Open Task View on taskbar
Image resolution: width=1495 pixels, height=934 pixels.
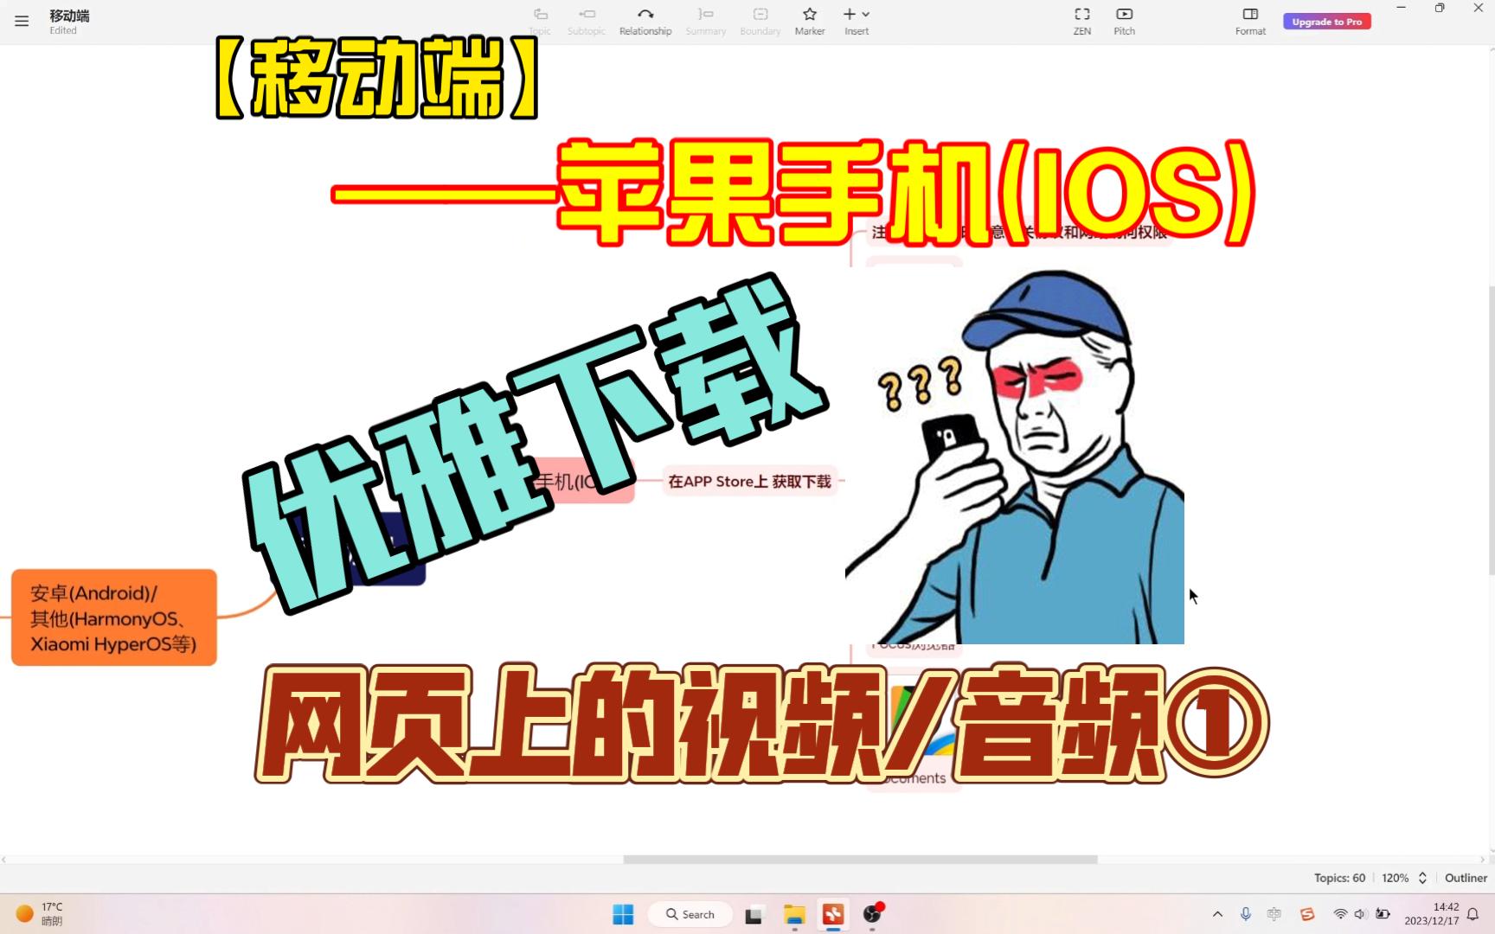pos(754,914)
